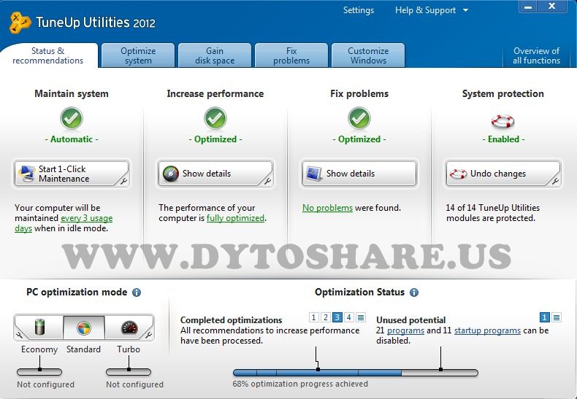Switch to Customize Windows tab
577x399 pixels.
point(368,55)
